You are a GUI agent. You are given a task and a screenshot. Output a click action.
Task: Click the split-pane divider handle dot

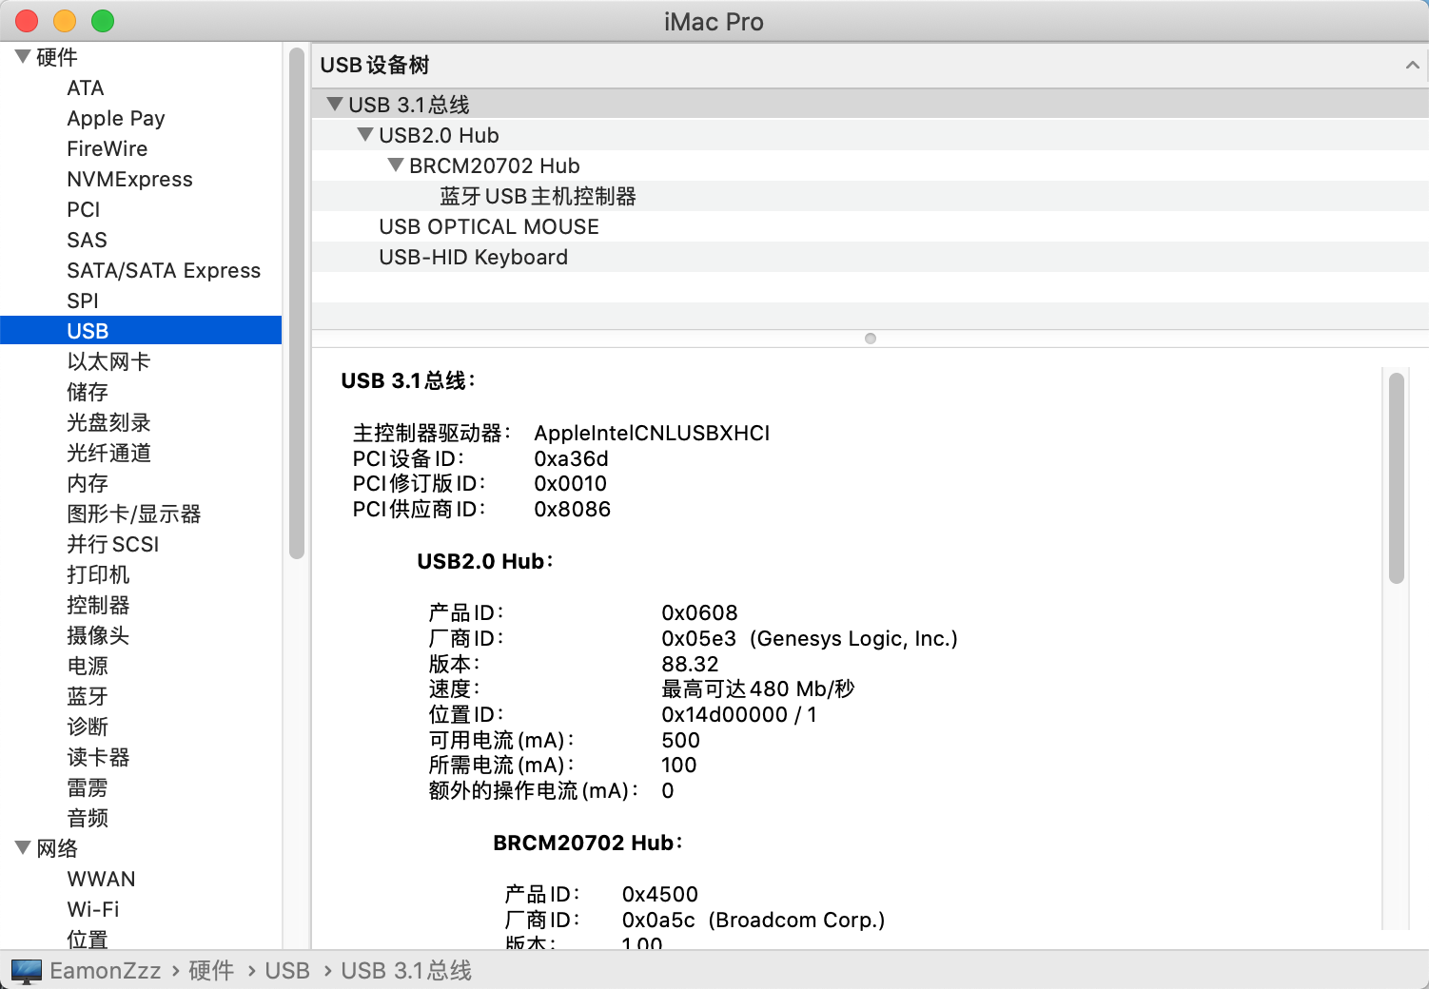coord(870,339)
